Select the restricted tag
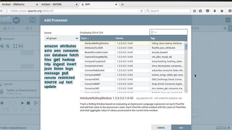 pos(66,78)
